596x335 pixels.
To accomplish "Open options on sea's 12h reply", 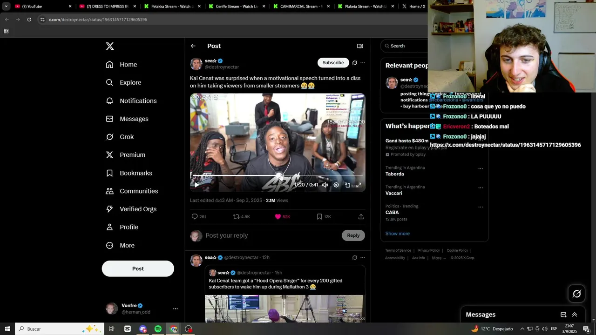I will tap(363, 258).
